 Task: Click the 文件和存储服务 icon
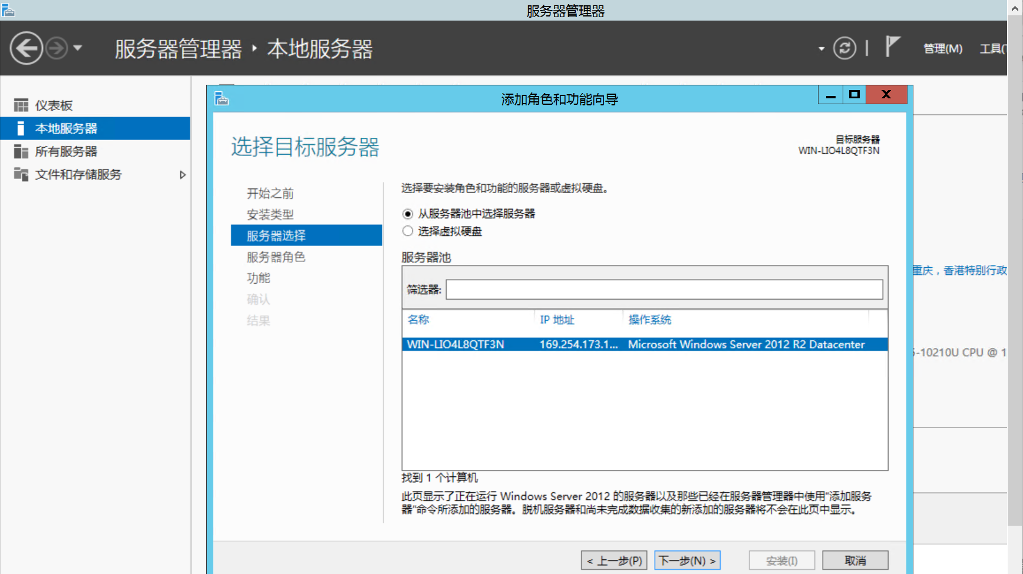(21, 174)
